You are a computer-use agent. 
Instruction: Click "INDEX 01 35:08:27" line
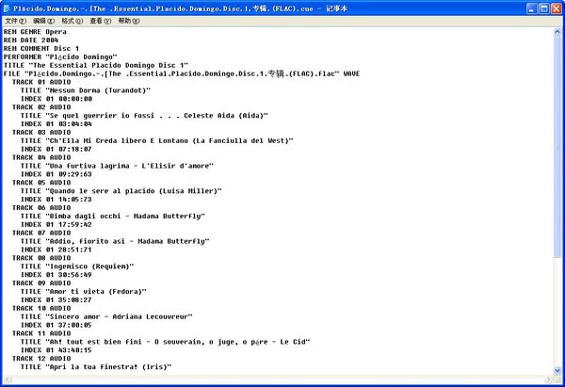(x=56, y=300)
